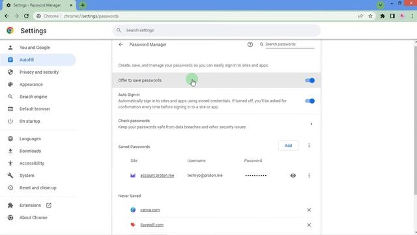Click techryo@proton.me username text
Image resolution: width=417 pixels, height=235 pixels.
point(205,176)
